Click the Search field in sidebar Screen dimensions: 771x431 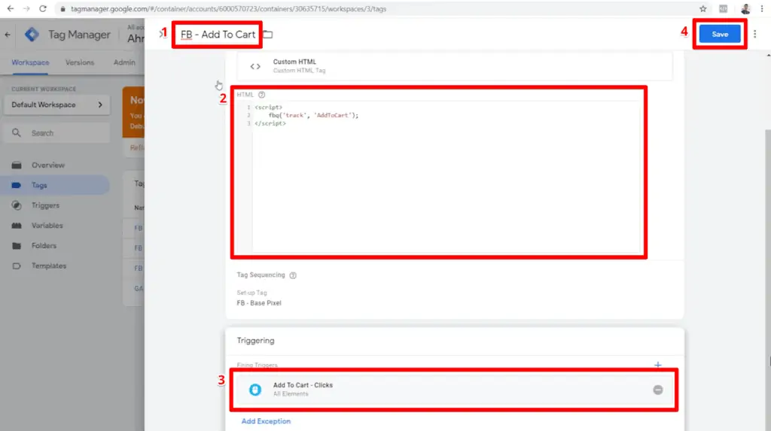[57, 133]
